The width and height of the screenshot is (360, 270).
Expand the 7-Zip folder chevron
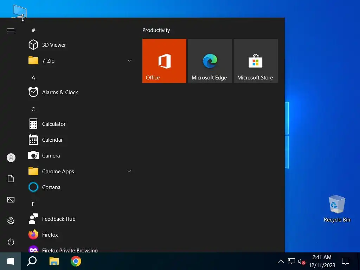click(x=129, y=60)
